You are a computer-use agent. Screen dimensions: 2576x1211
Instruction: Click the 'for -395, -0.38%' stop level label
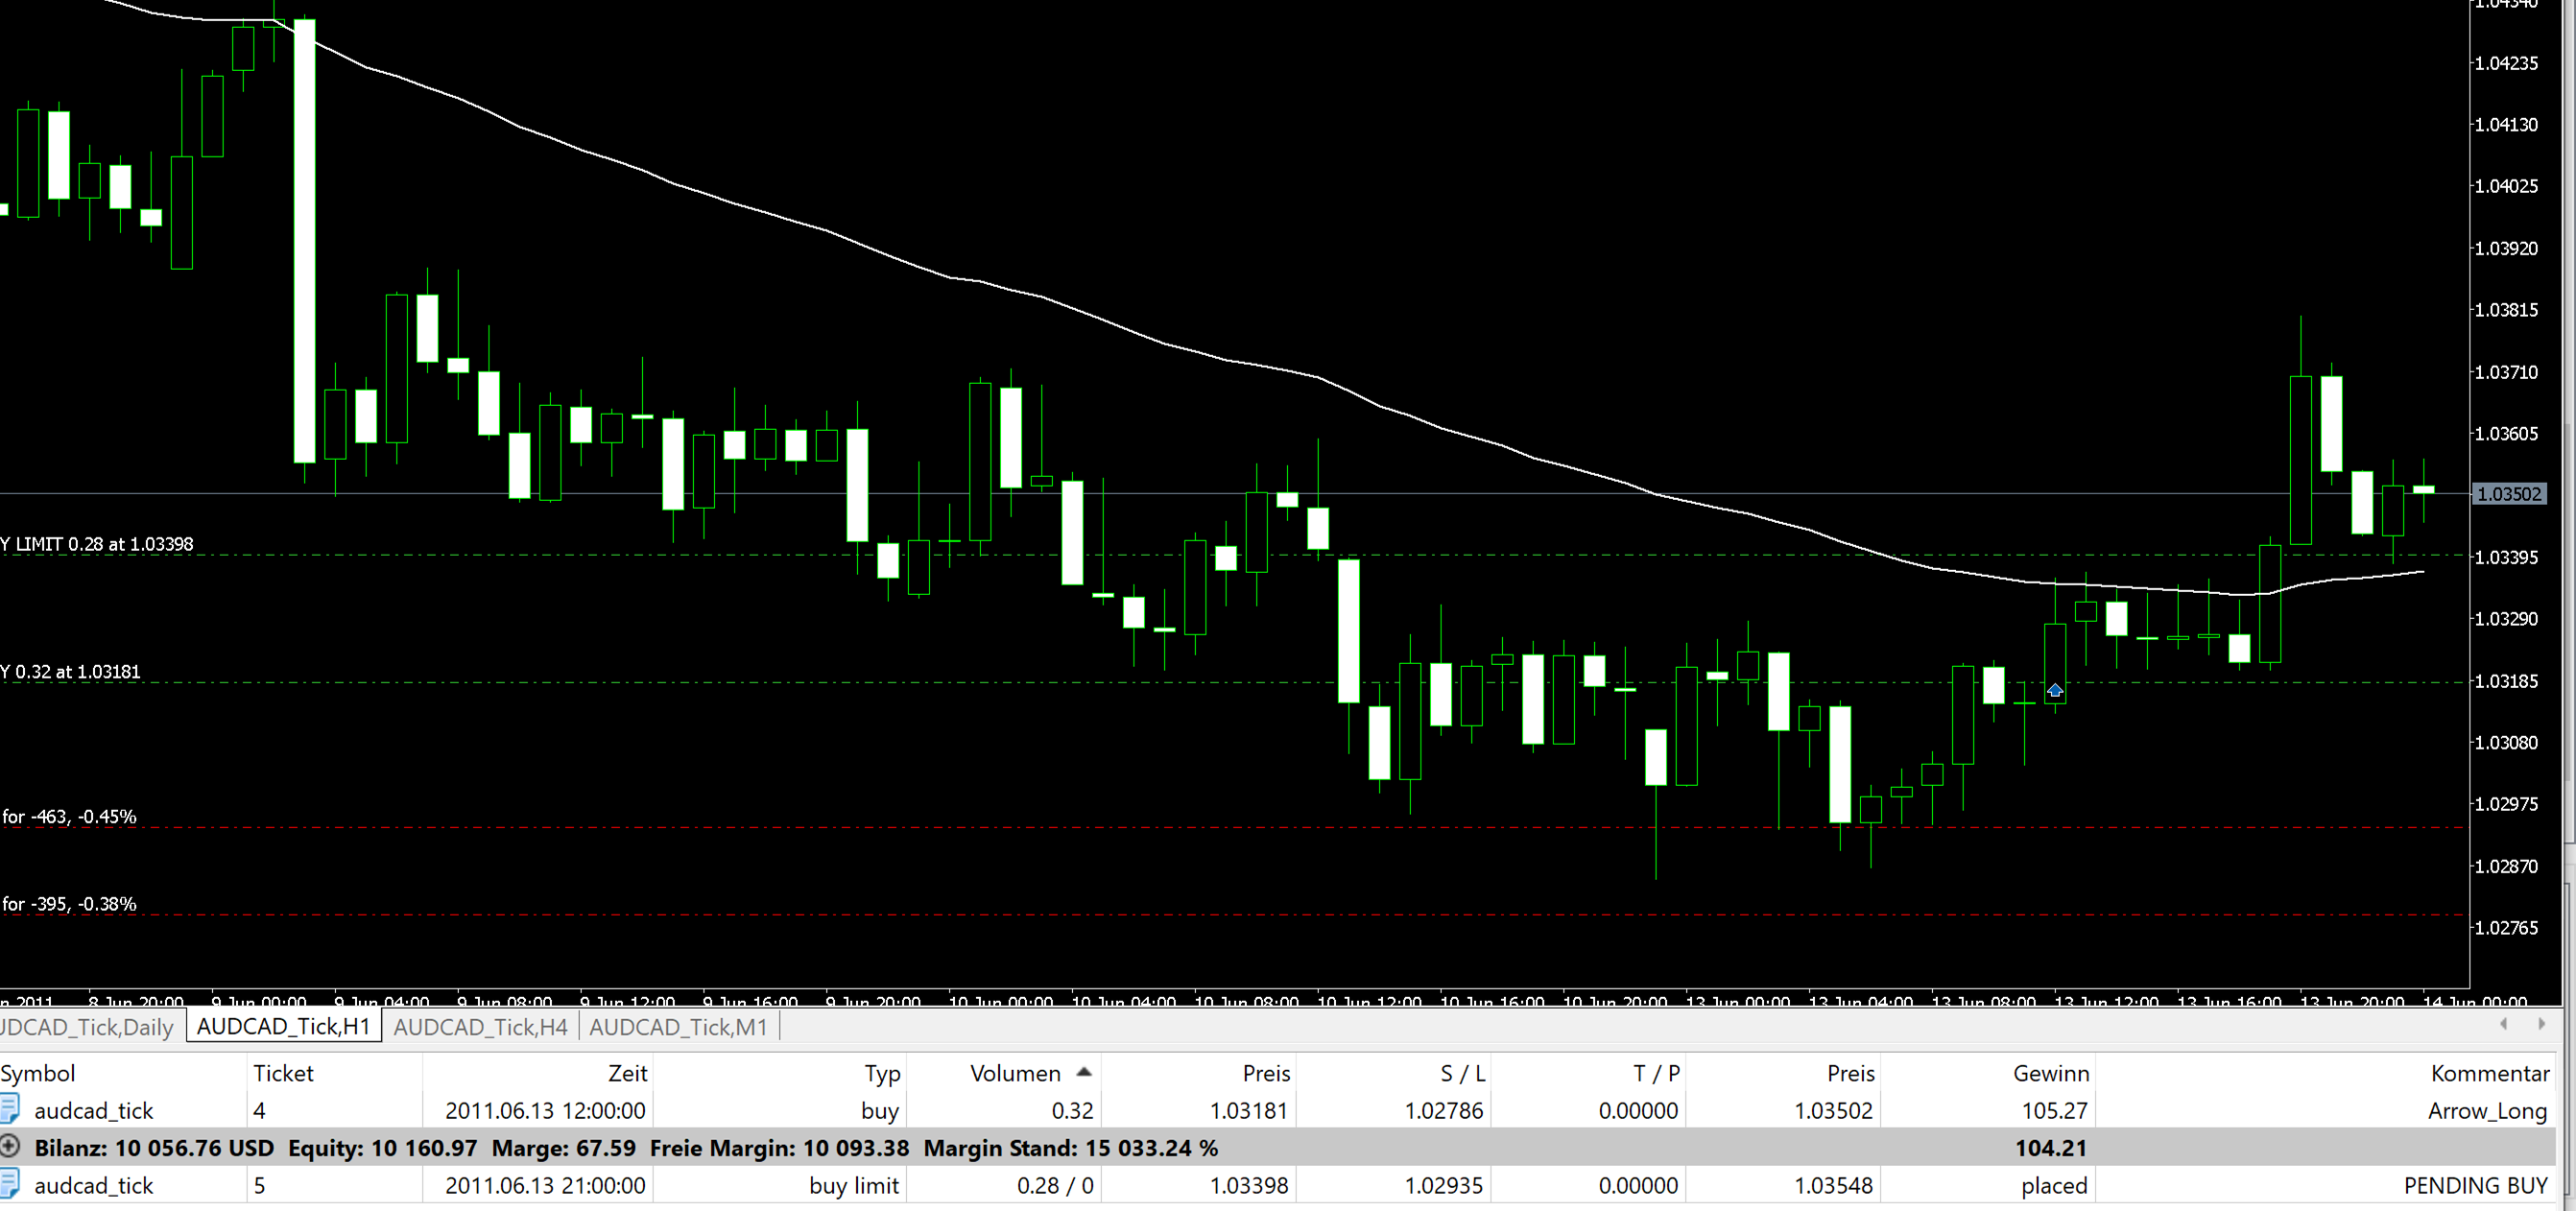[69, 903]
